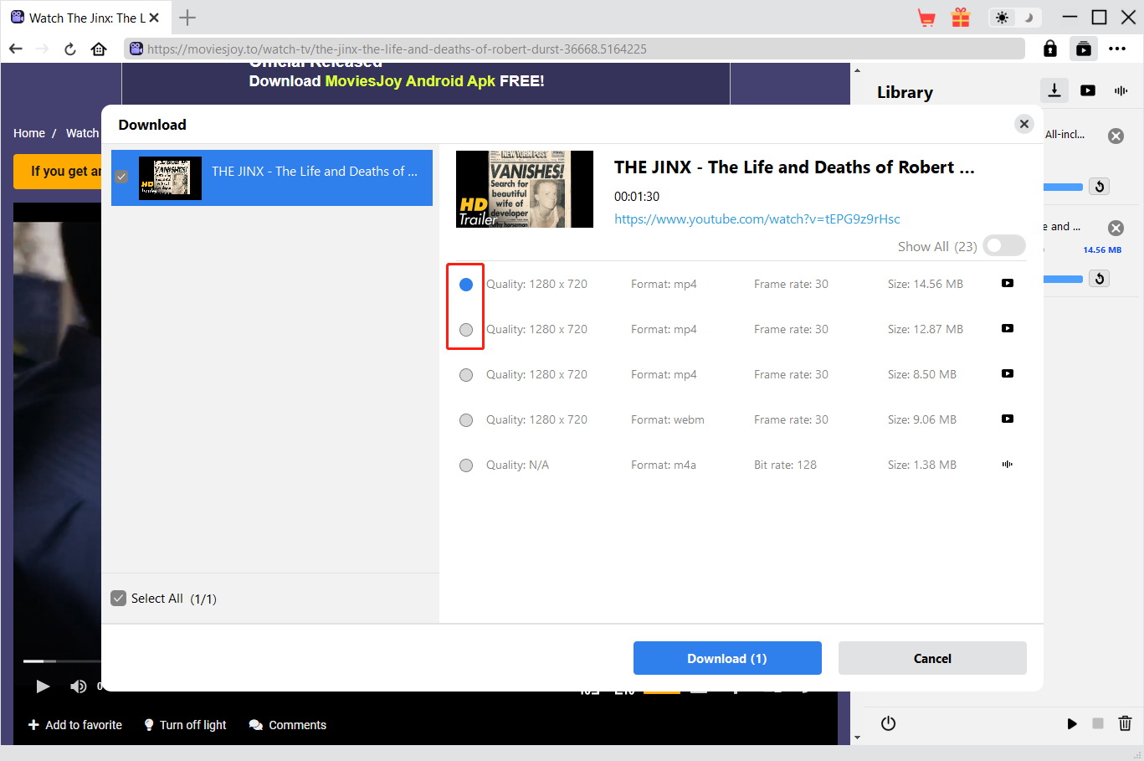Viewport: 1144px width, 761px height.
Task: Open Library video tab icon
Action: coord(1088,90)
